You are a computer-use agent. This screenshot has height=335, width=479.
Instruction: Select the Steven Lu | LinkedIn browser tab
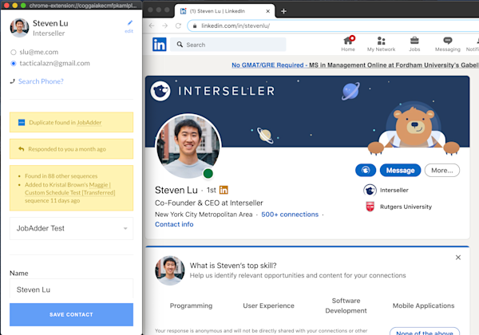pyautogui.click(x=224, y=11)
